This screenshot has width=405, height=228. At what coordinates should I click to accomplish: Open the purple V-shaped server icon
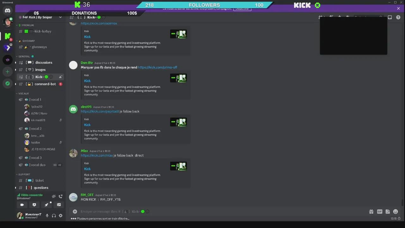point(8,48)
